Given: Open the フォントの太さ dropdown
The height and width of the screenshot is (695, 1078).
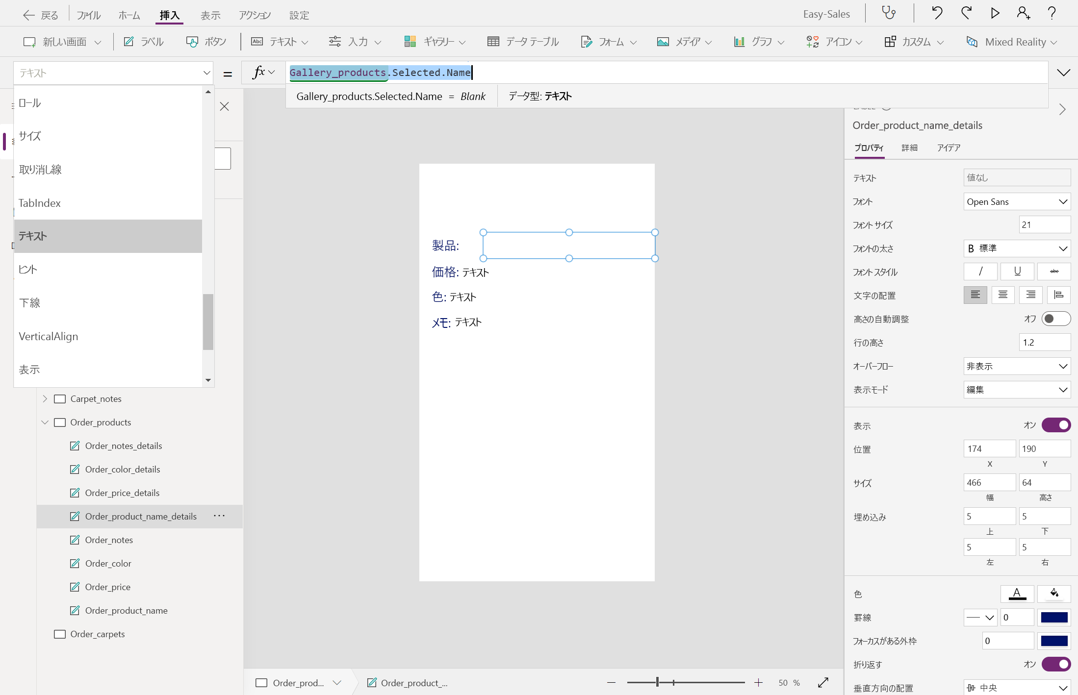Looking at the screenshot, I should click(1017, 248).
